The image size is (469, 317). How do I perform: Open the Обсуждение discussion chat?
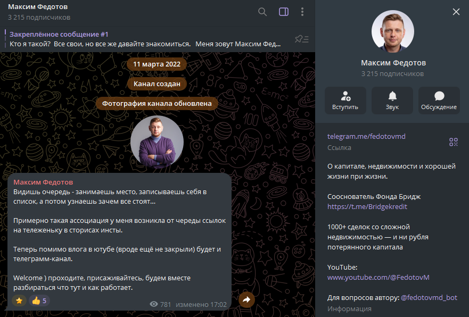[x=439, y=101]
